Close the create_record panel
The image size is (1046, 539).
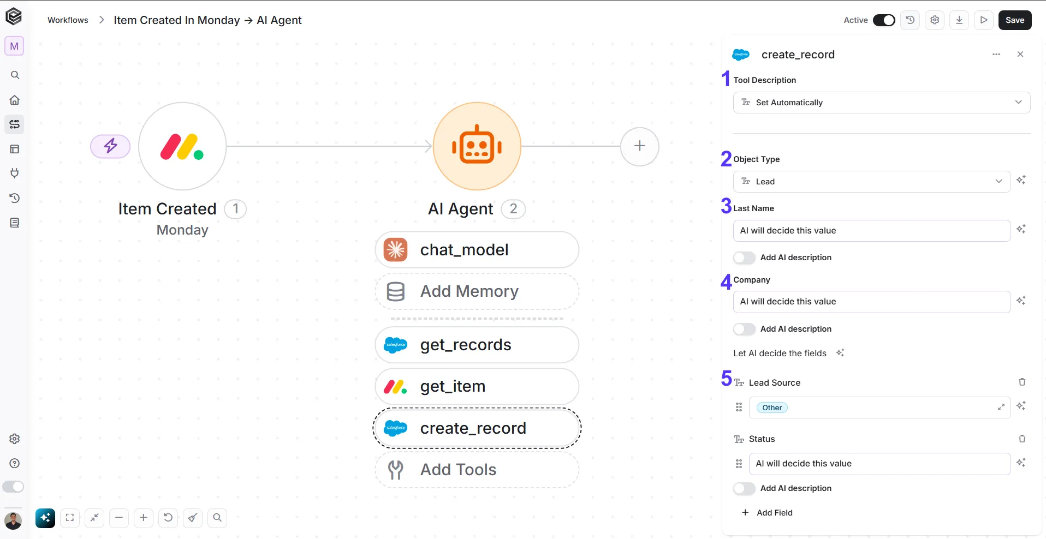(x=1020, y=55)
